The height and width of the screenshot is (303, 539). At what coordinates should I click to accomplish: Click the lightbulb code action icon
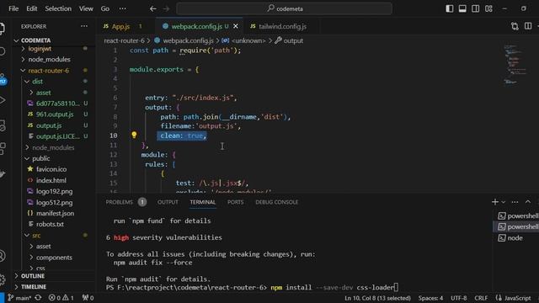click(134, 135)
